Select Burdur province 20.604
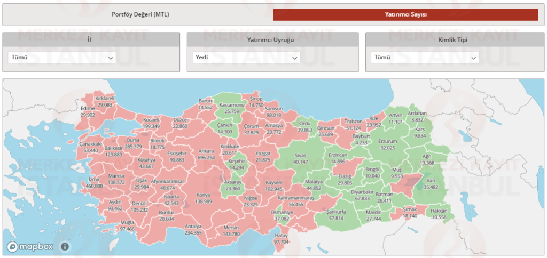Screen dimensions: 547x258 [x=167, y=215]
